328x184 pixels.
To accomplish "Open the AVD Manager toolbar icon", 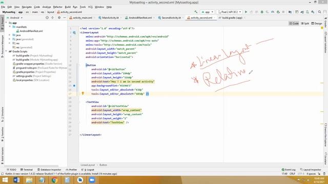I will point(307,12).
